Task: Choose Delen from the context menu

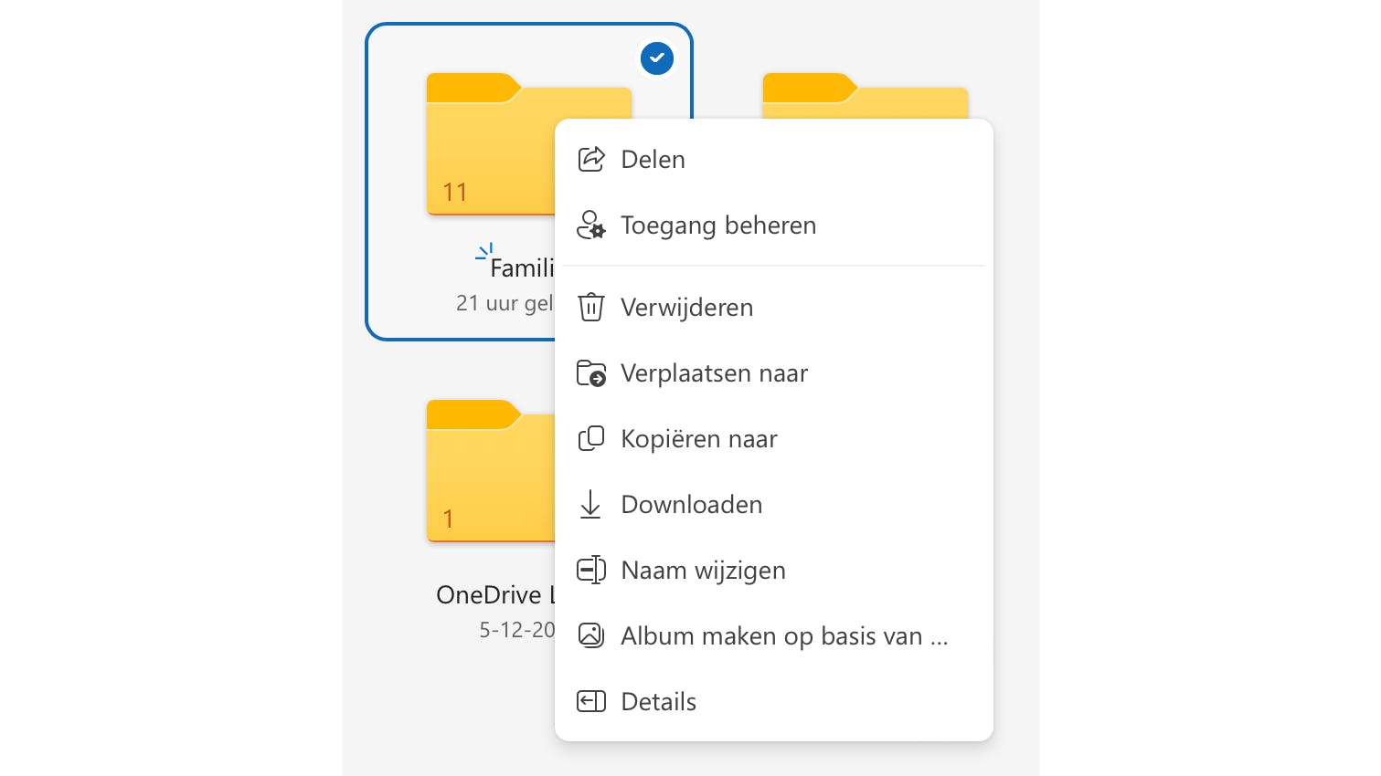Action: pyautogui.click(x=653, y=158)
